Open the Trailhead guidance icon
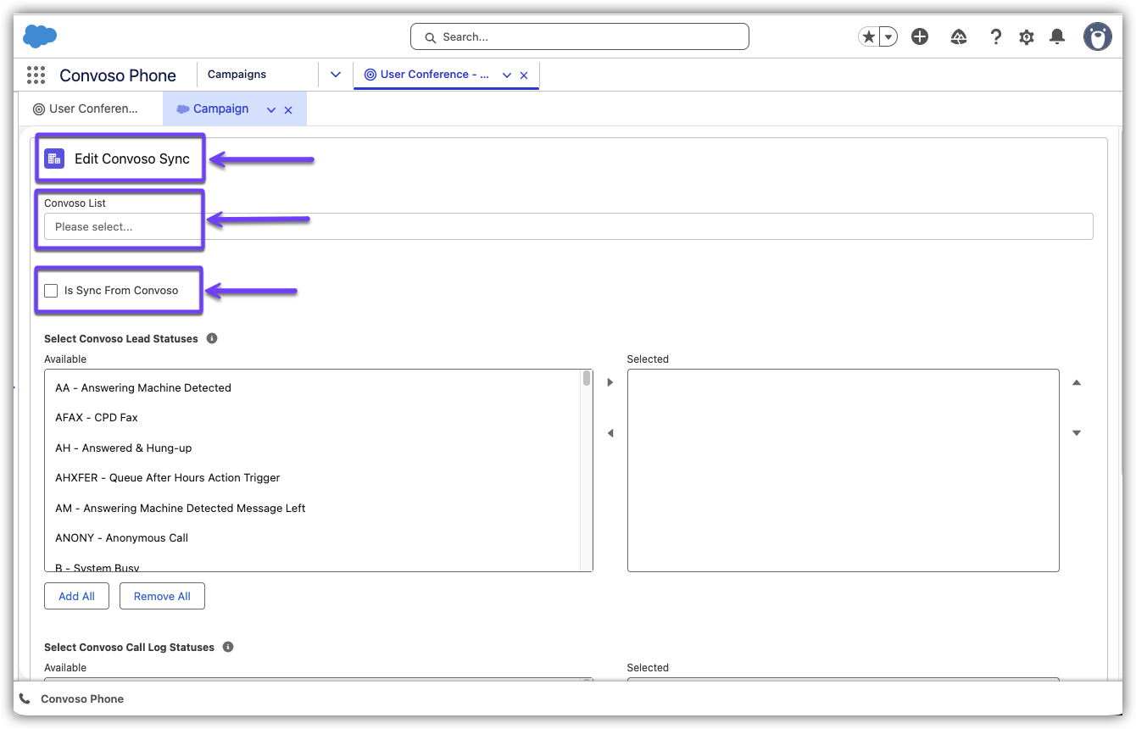The image size is (1136, 729). [959, 36]
